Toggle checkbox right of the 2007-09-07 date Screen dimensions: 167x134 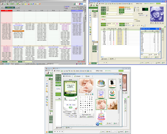pyautogui.click(x=137, y=7)
